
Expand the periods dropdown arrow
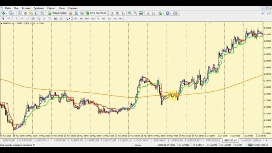click(171, 13)
